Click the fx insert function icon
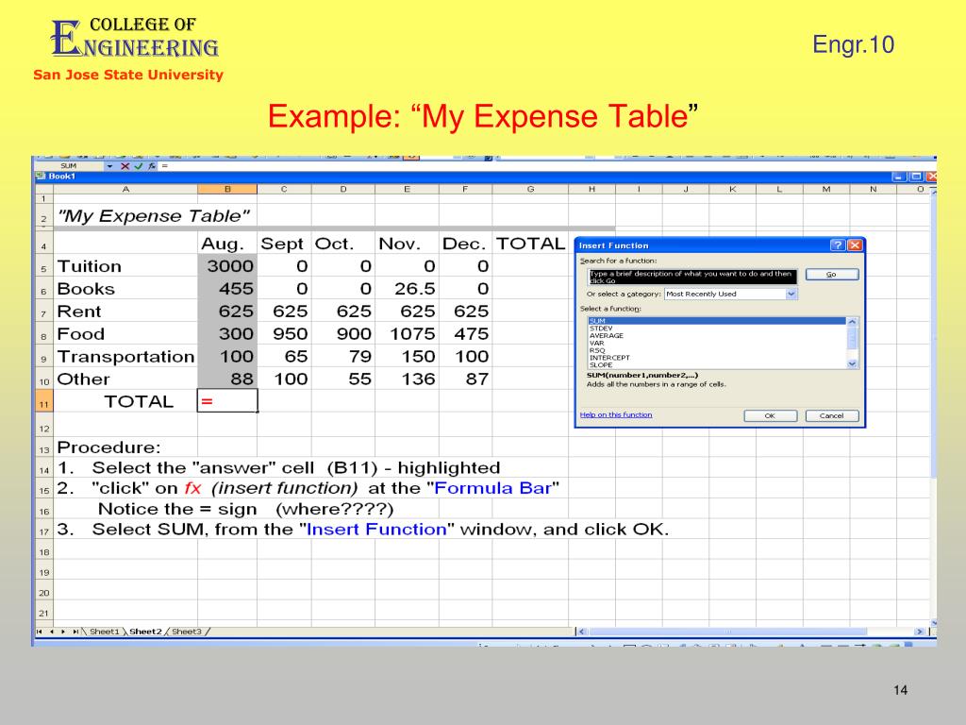Image resolution: width=966 pixels, height=725 pixels. 150,166
